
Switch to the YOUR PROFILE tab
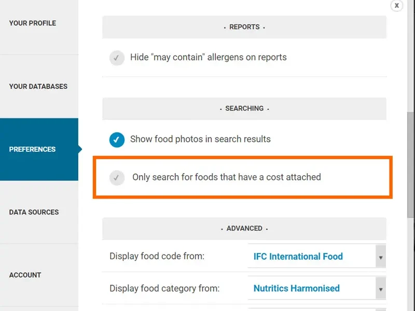[32, 23]
